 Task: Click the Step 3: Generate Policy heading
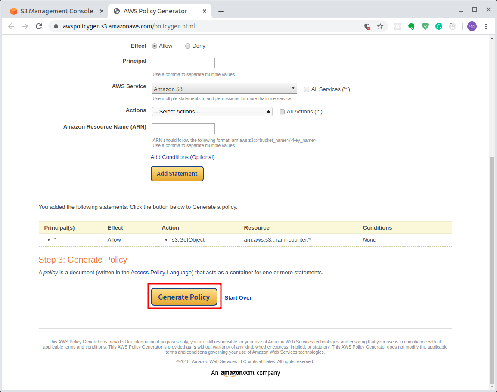click(83, 260)
